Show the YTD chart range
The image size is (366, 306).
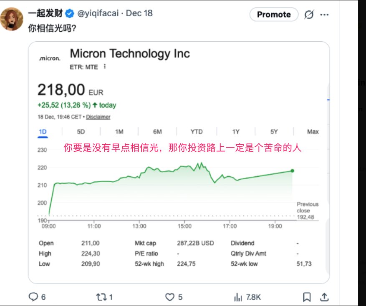point(197,132)
